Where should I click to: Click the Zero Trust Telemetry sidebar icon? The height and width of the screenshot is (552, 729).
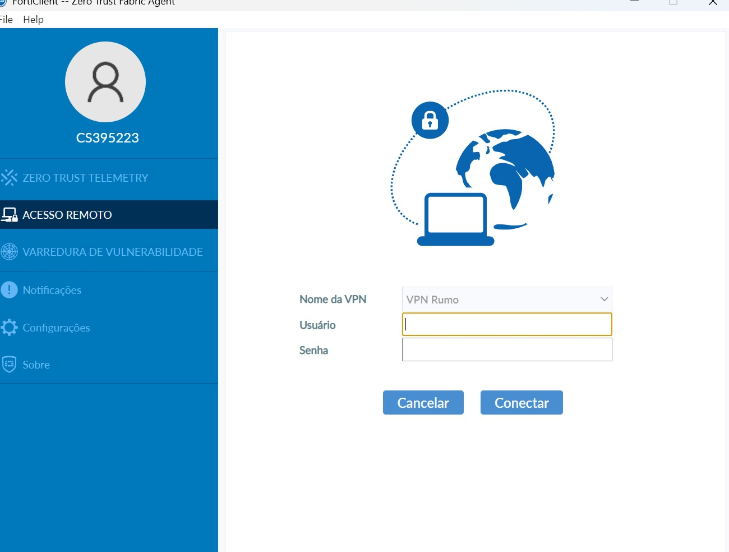9,178
